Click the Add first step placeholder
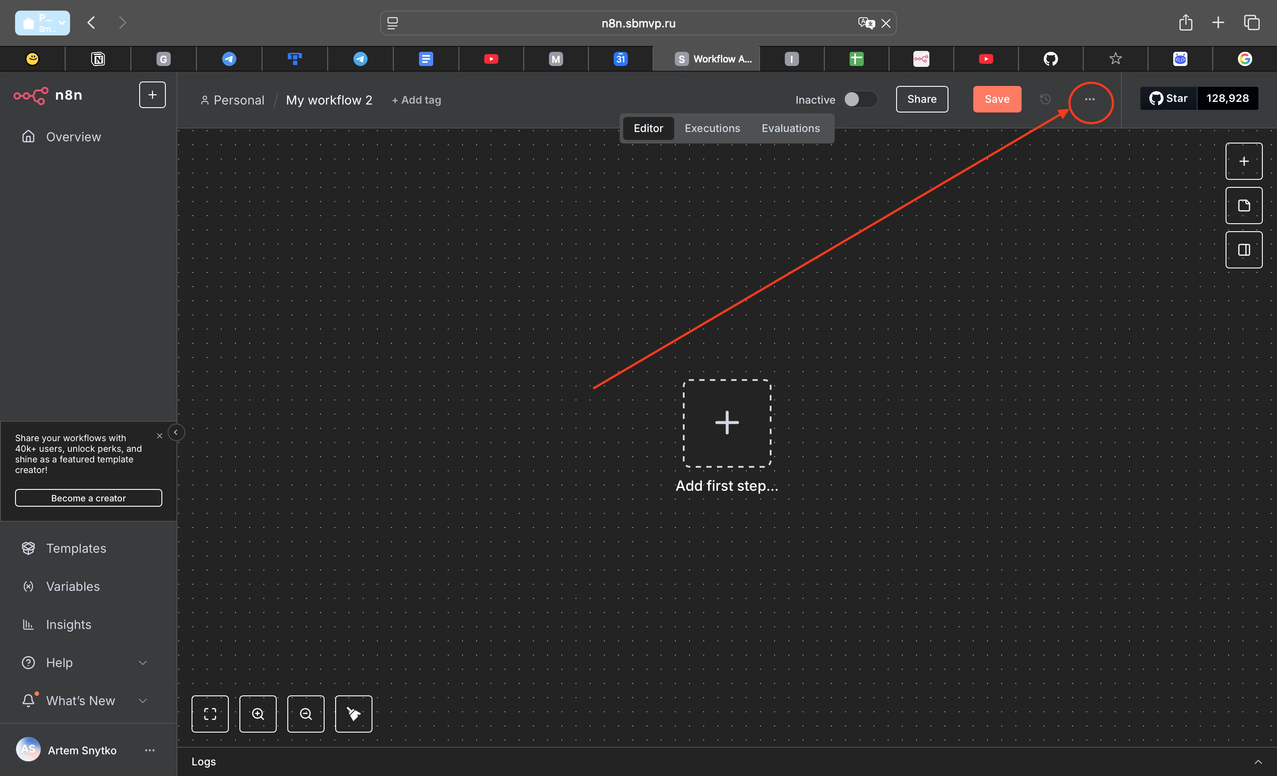 pos(727,423)
